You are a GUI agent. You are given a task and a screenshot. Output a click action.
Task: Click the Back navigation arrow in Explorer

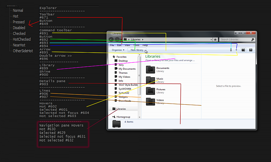click(x=112, y=40)
